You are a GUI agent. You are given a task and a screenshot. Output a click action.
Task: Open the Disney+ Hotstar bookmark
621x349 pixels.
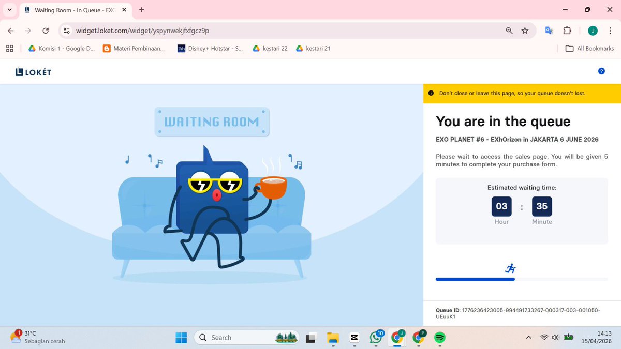point(210,49)
